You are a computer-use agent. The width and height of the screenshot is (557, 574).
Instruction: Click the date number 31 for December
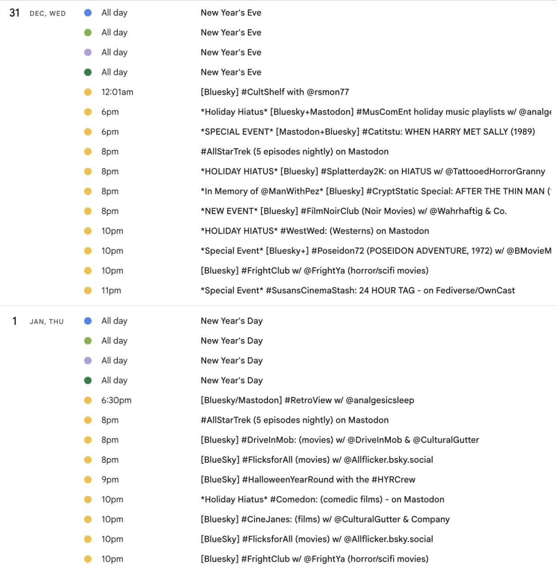pos(14,13)
